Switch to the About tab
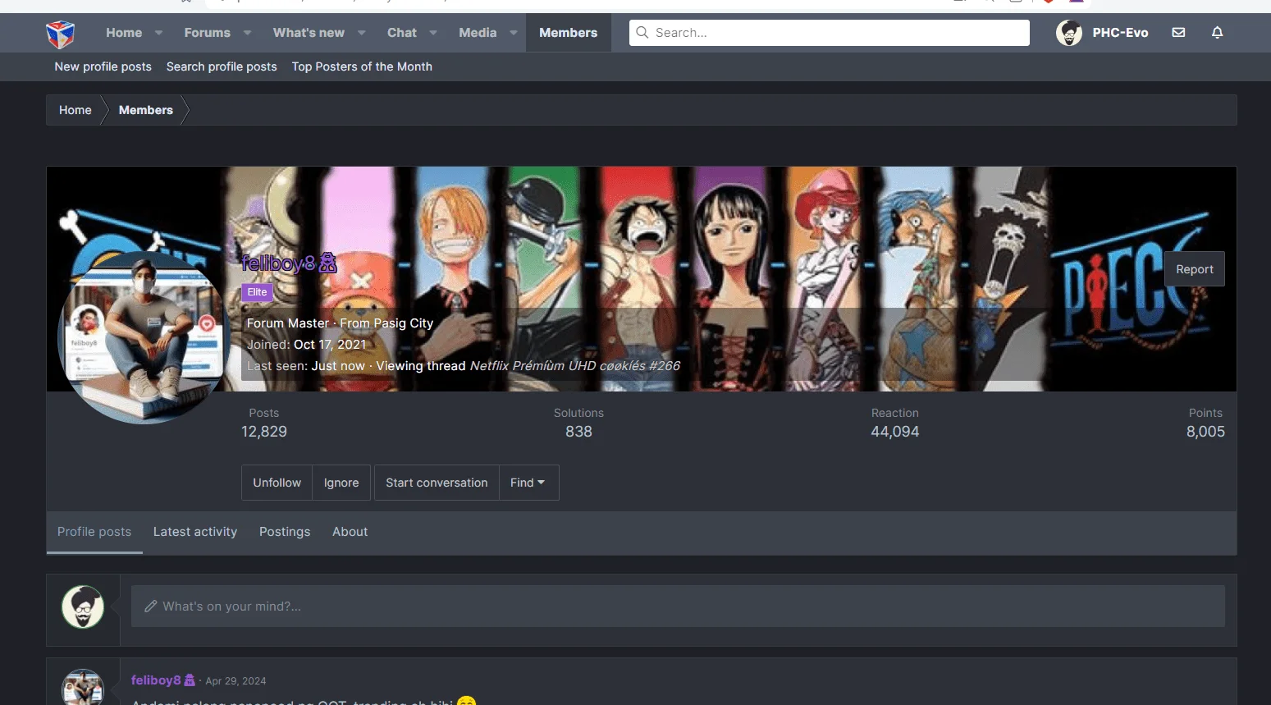This screenshot has width=1271, height=705. 350,532
